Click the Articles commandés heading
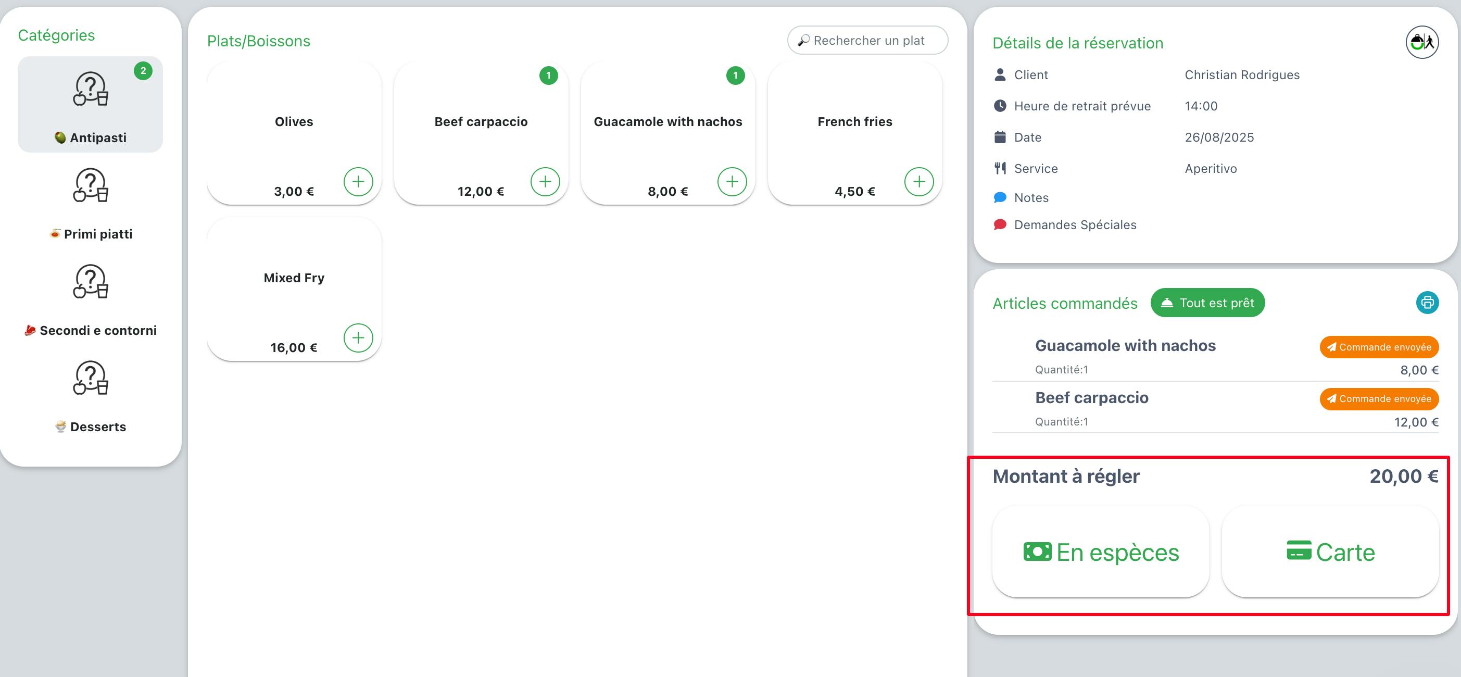The image size is (1461, 677). (1065, 303)
